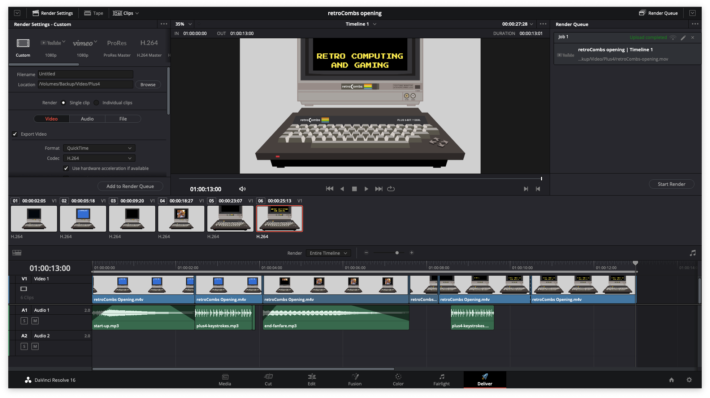Zoom out timeline with minus icon

(x=366, y=253)
